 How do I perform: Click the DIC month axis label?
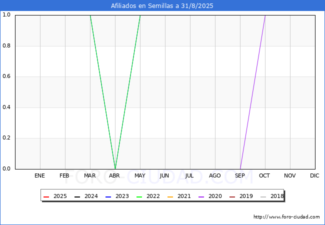coord(314,175)
